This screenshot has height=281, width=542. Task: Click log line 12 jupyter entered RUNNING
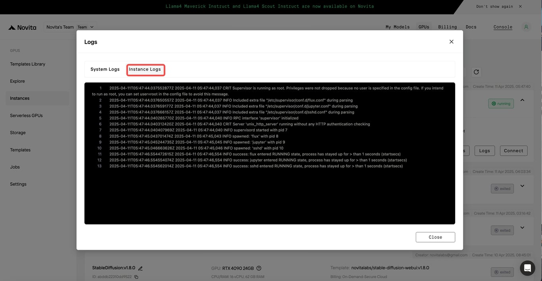point(258,160)
